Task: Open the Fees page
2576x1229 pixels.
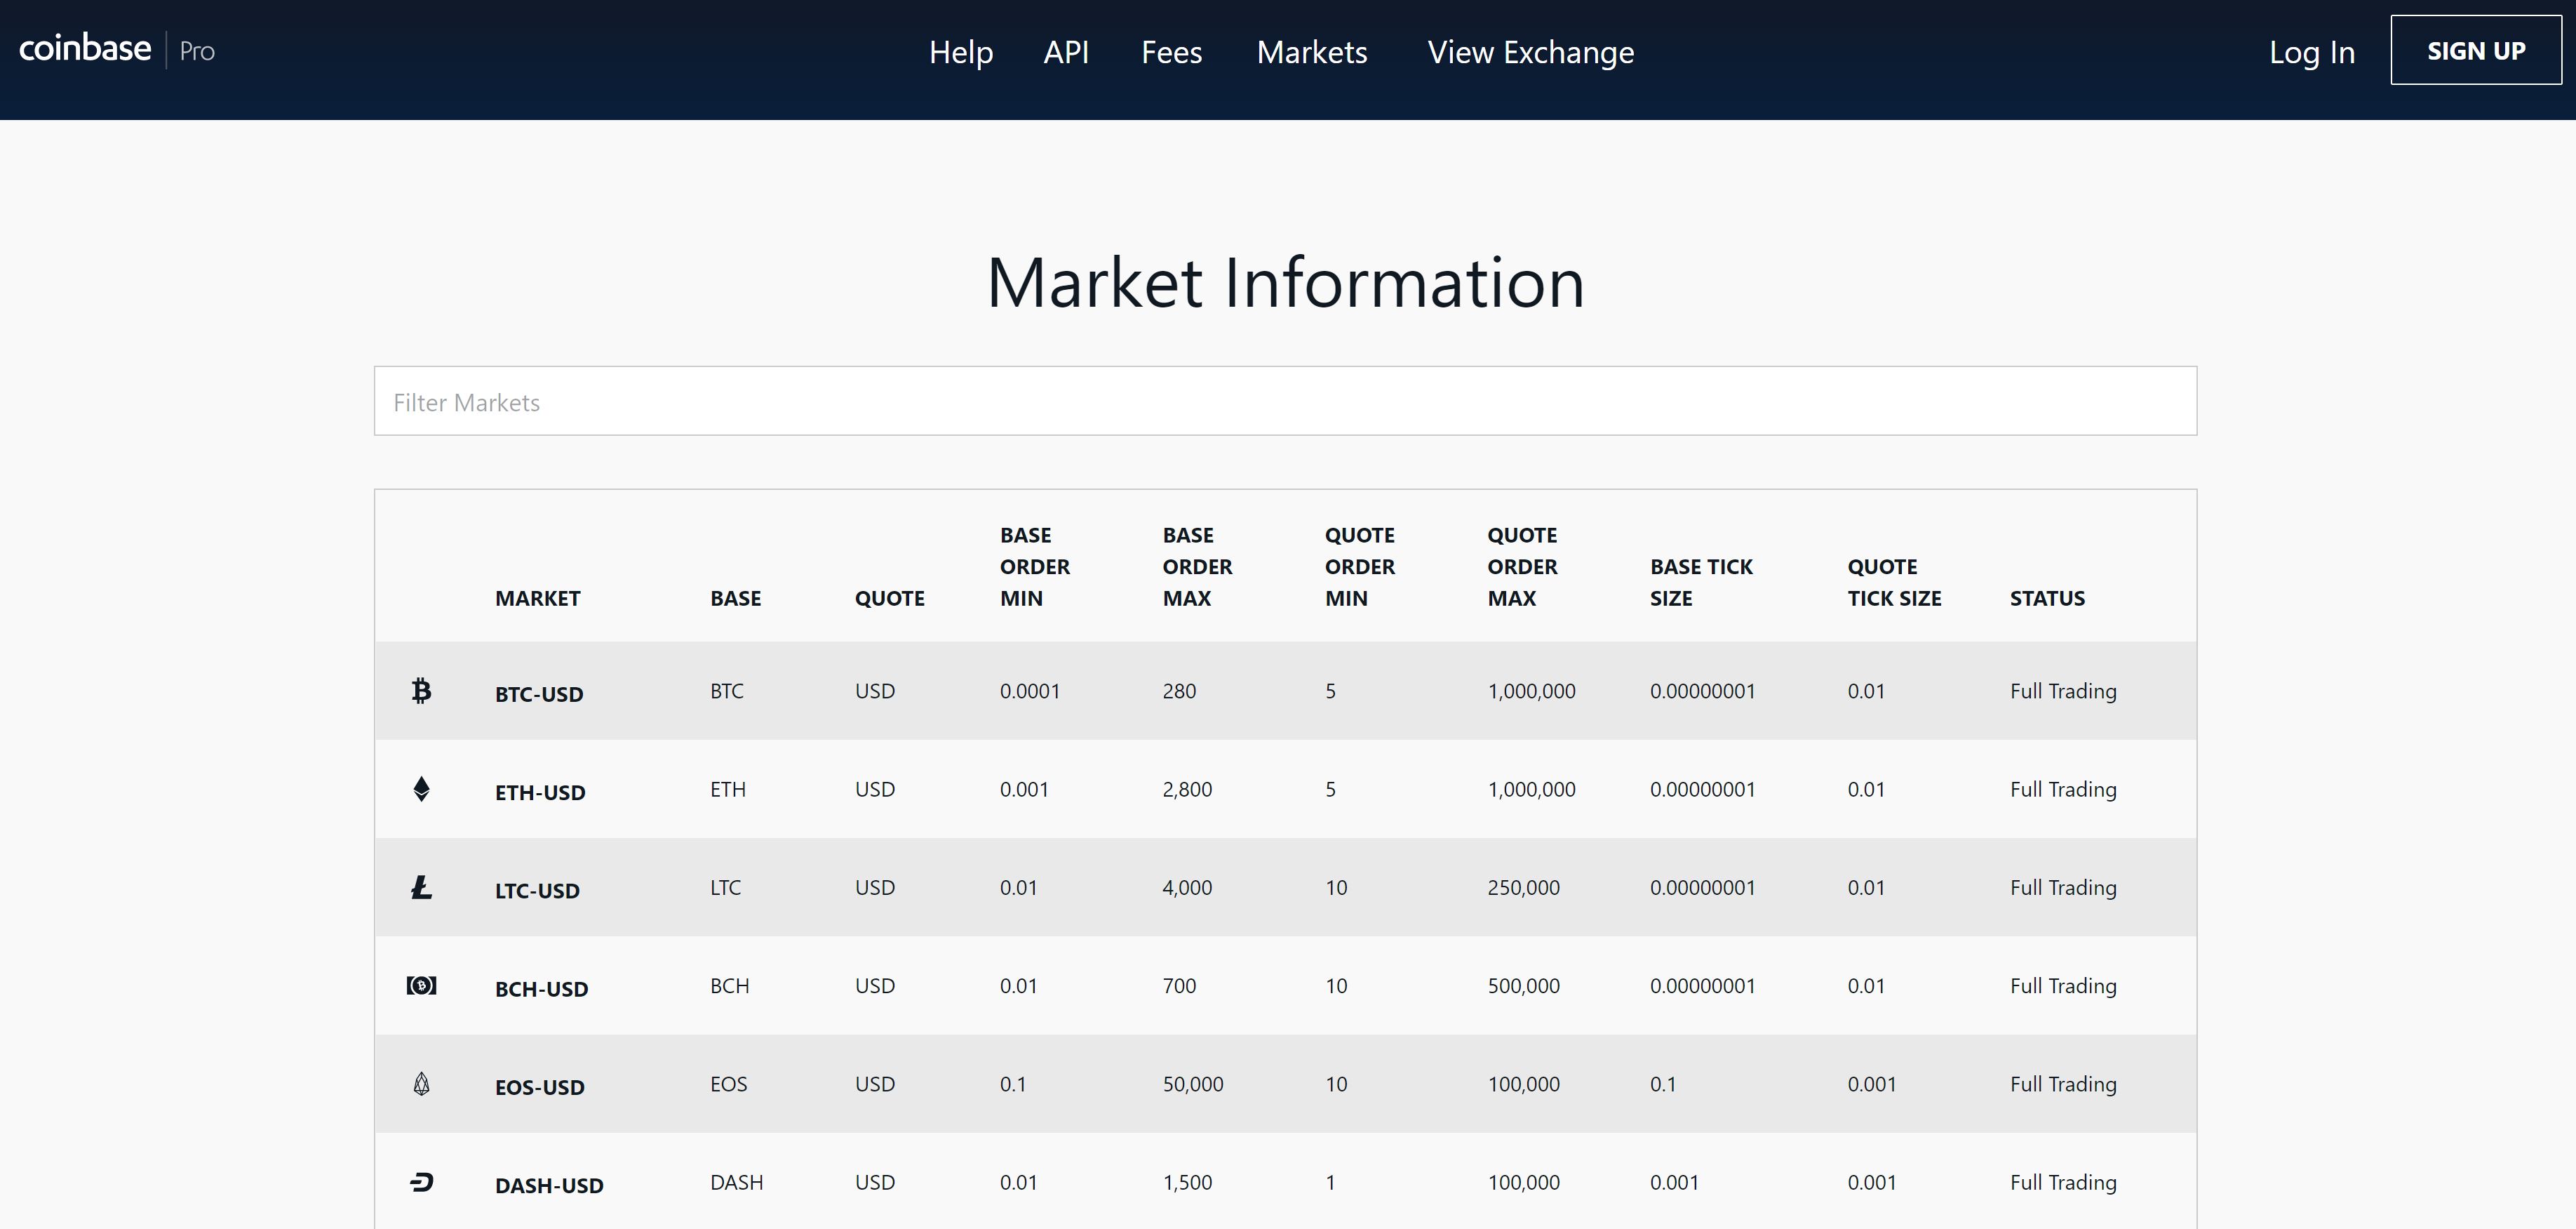Action: pos(1171,52)
